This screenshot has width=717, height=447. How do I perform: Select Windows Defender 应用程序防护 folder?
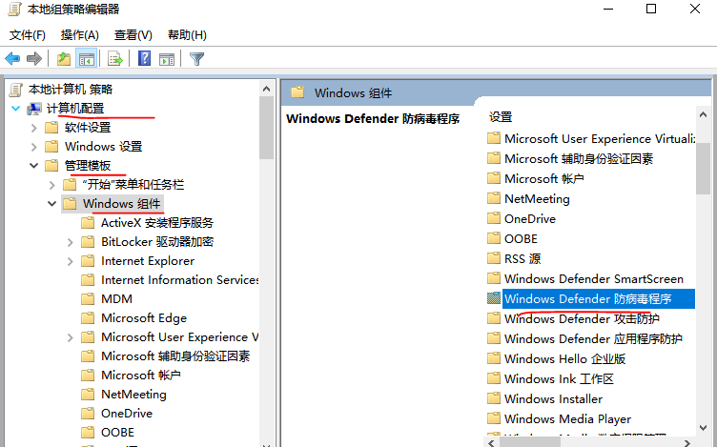tap(593, 338)
